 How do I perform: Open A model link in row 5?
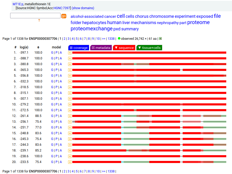point(61,76)
